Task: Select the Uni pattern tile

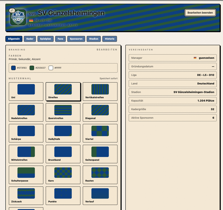Action: [x=26, y=91]
